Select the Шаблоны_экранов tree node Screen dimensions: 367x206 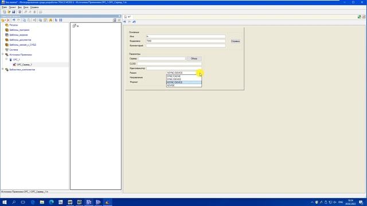click(18, 35)
